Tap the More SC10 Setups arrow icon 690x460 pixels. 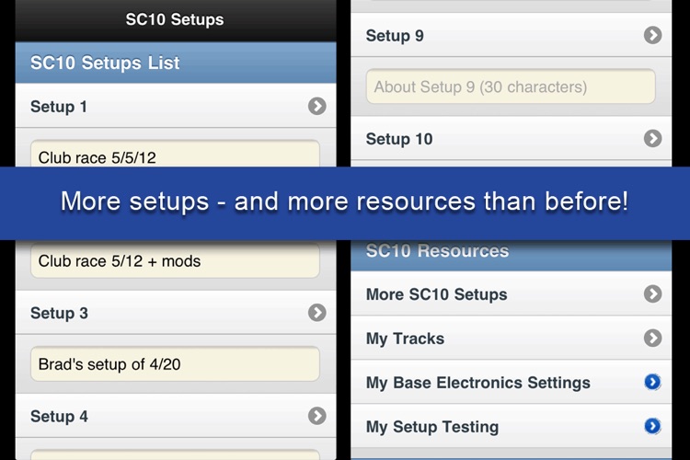point(653,294)
